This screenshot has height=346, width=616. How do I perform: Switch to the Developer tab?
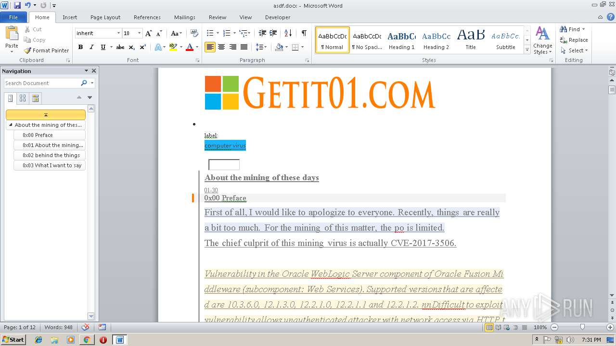point(278,17)
